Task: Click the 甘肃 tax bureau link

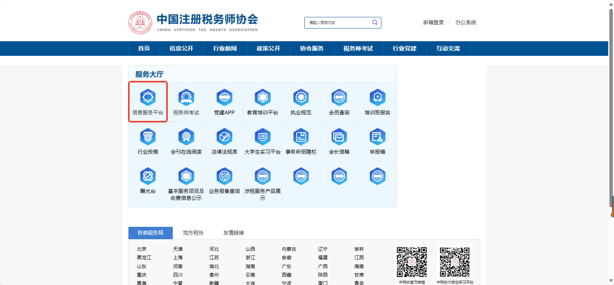Action: pyautogui.click(x=359, y=275)
